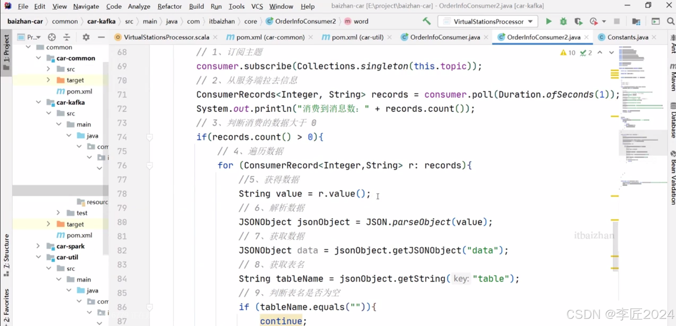Open the Refactor menu

(170, 6)
